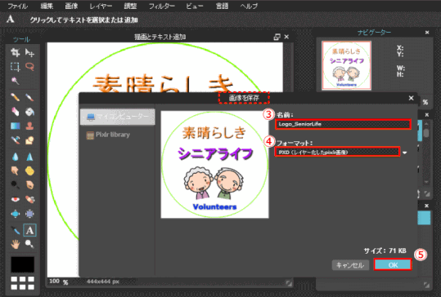
Task: Select the Eraser tool
Action: pos(16,112)
